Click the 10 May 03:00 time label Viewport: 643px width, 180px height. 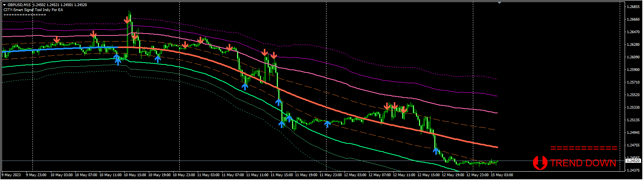pos(62,175)
